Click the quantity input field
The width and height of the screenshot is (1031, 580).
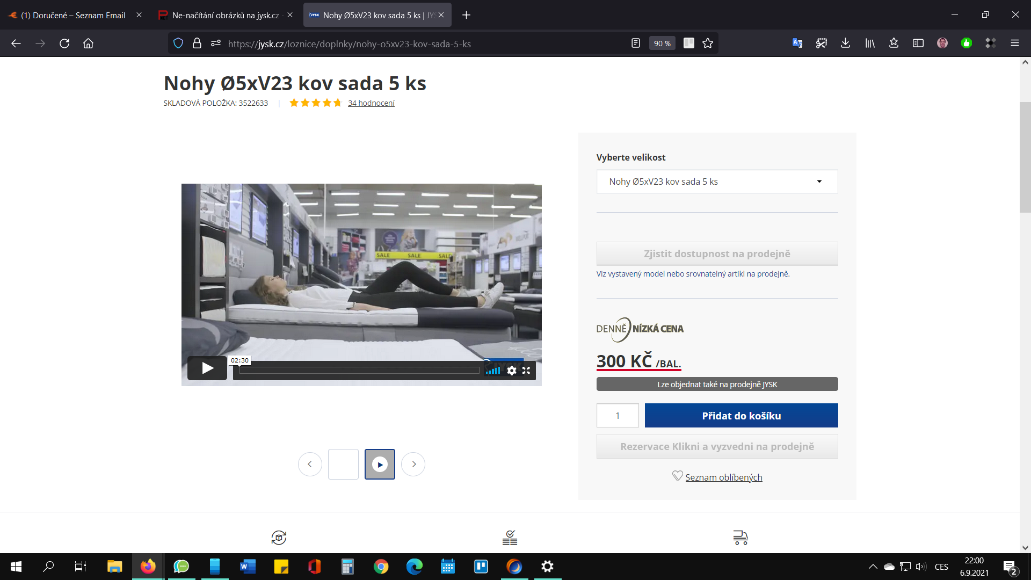coord(618,416)
